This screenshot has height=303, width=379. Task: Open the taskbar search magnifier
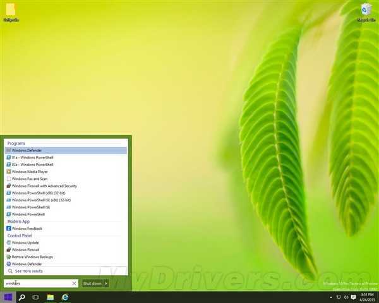22,297
